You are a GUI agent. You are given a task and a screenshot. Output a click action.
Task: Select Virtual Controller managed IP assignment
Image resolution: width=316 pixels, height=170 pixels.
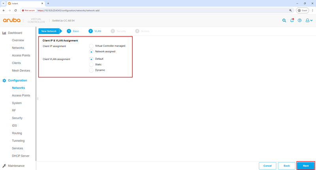pyautogui.click(x=91, y=46)
